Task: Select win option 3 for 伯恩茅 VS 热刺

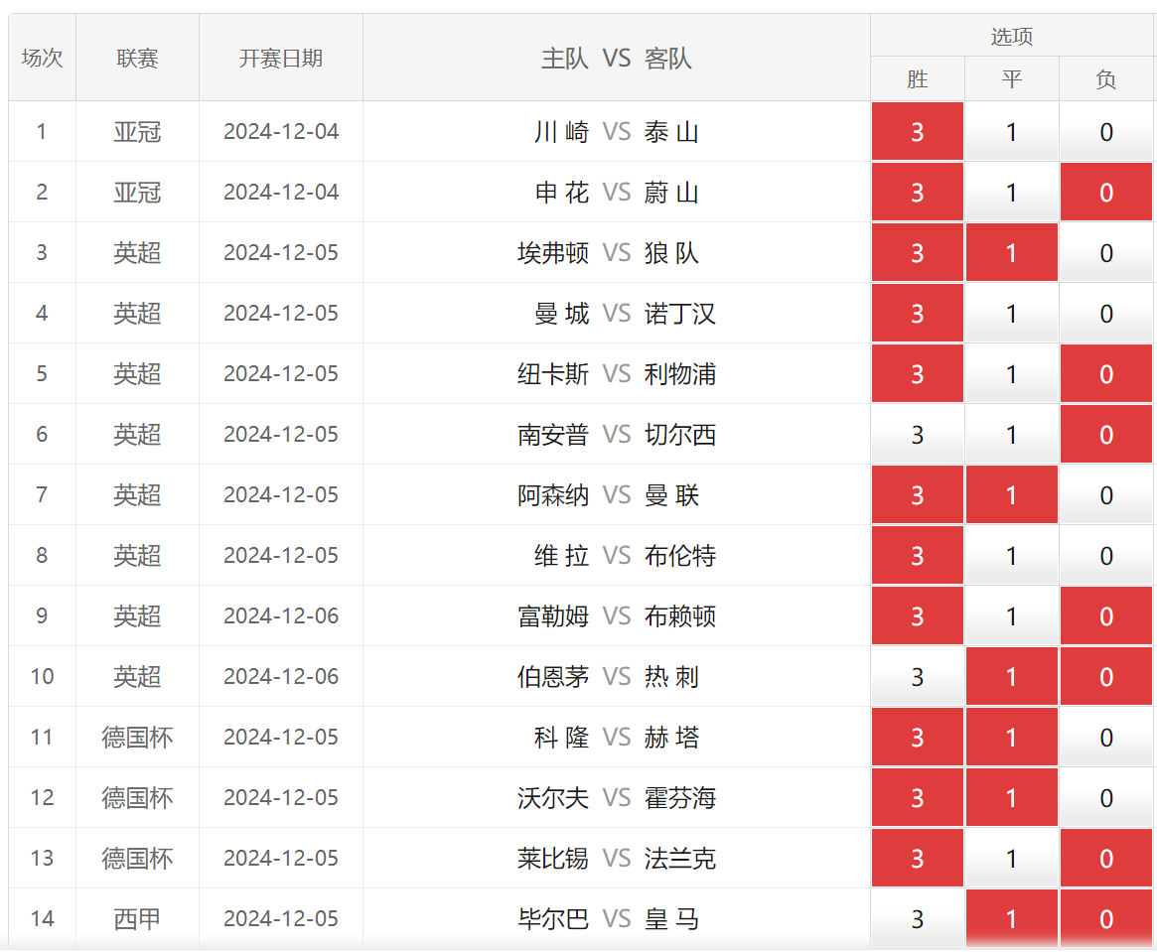Action: pyautogui.click(x=918, y=676)
